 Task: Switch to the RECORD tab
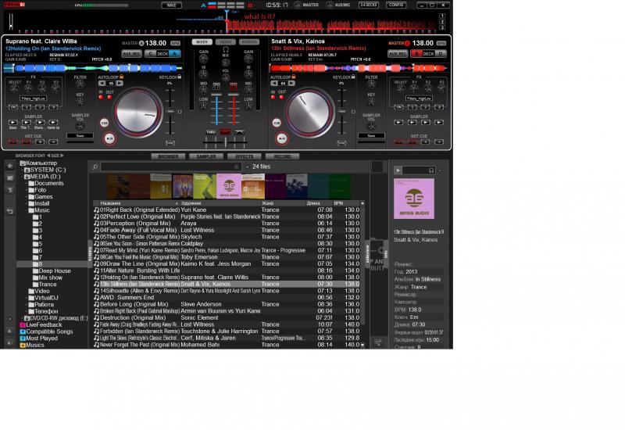(x=282, y=156)
